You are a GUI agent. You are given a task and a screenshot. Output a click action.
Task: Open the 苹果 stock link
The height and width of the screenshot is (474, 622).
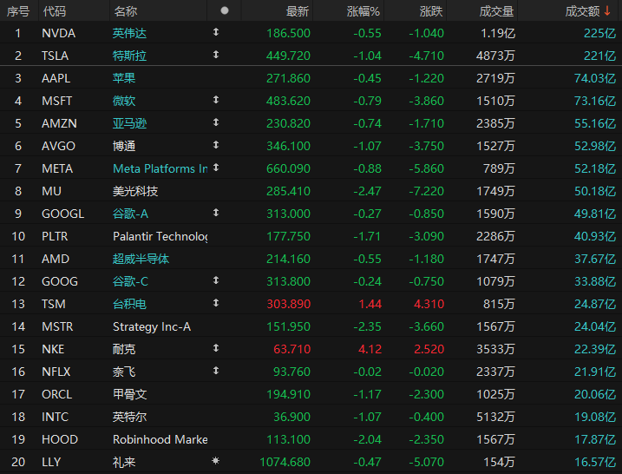click(124, 78)
